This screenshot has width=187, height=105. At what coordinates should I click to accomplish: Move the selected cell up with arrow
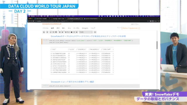pos(60,32)
